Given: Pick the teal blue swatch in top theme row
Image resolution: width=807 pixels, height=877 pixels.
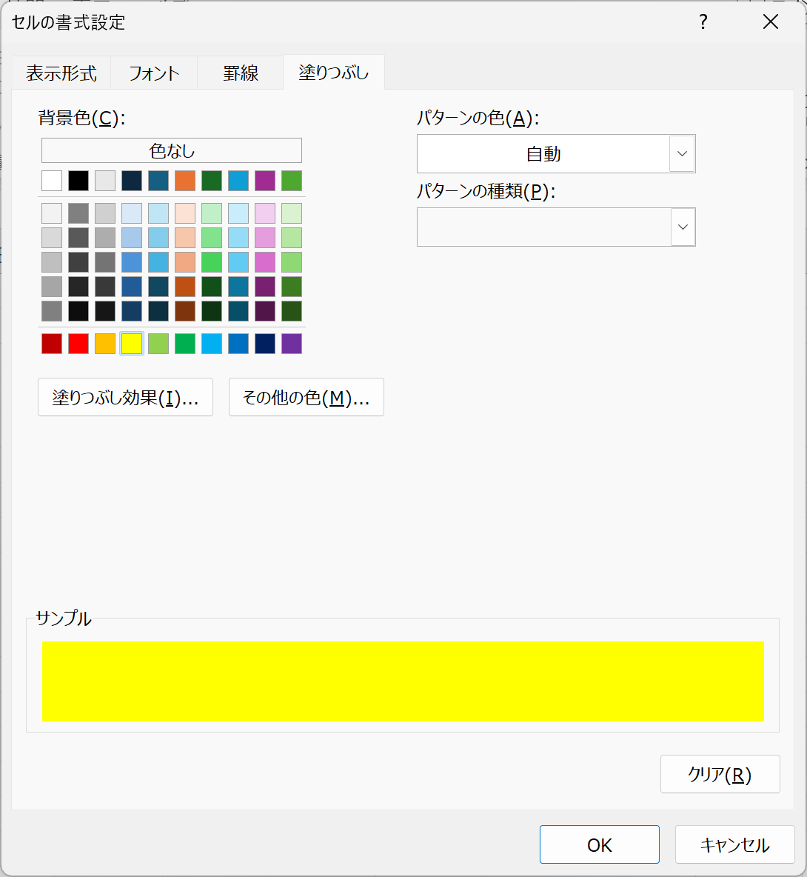Looking at the screenshot, I should point(158,181).
